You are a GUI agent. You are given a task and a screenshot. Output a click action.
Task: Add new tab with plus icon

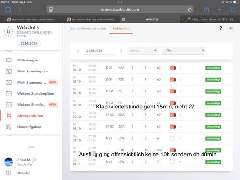click(x=219, y=10)
